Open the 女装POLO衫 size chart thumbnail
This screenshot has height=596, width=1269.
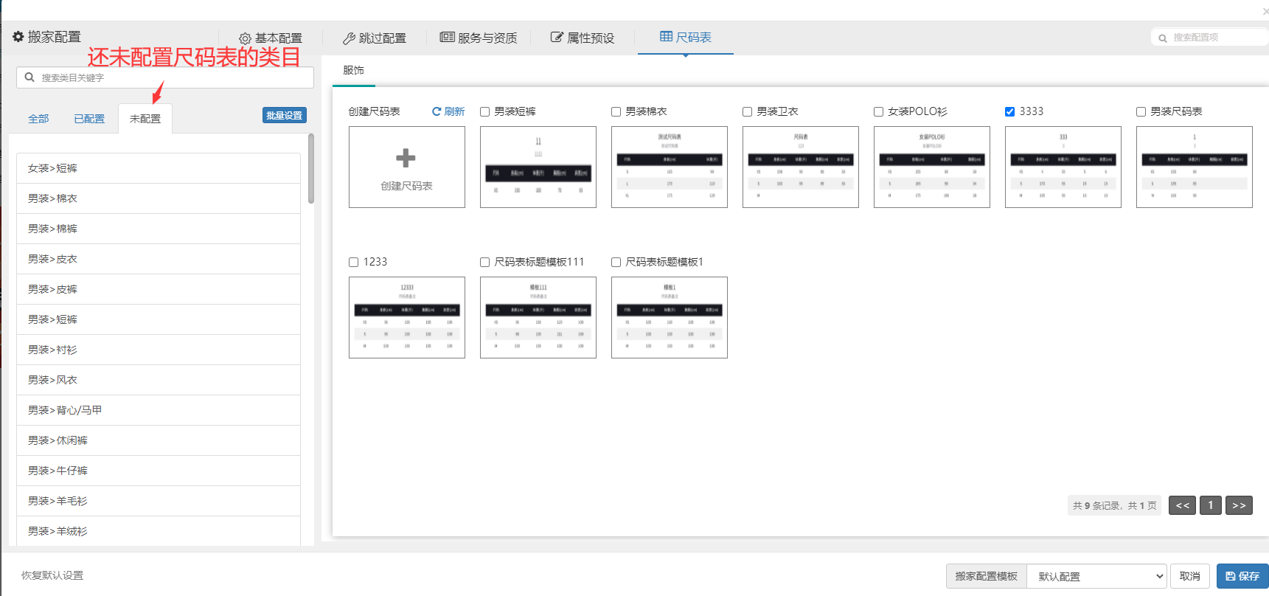pyautogui.click(x=931, y=167)
